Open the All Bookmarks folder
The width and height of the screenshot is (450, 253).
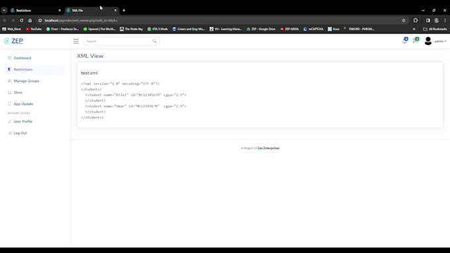[435, 29]
